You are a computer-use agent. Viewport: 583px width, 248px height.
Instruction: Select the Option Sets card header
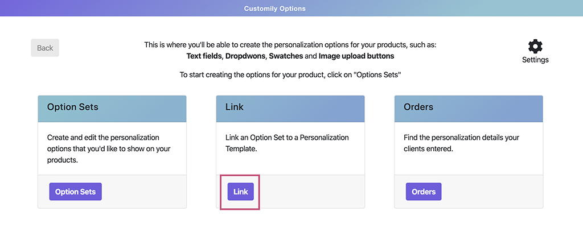coord(112,108)
